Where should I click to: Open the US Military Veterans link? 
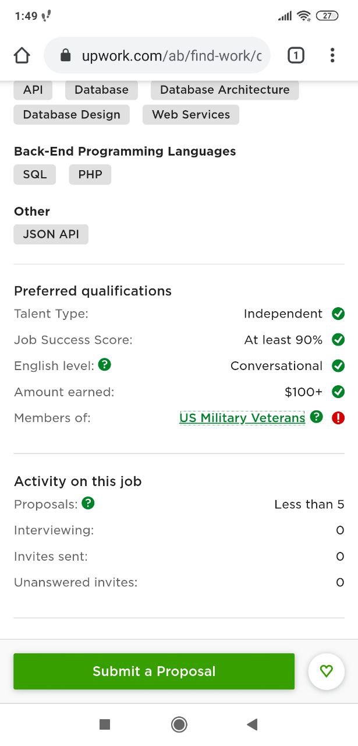tap(242, 418)
